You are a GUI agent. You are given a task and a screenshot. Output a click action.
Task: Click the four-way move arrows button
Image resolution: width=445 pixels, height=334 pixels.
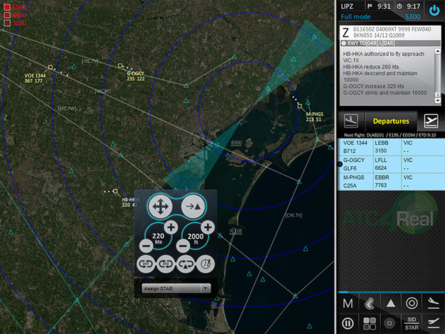pyautogui.click(x=159, y=207)
